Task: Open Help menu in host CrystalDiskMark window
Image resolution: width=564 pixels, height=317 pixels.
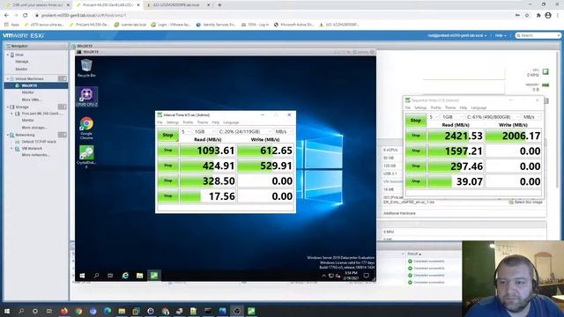Action: [464, 107]
